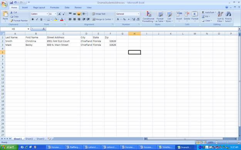241x150 pixels.
Task: Click the Merge & Center icon
Action: click(x=94, y=19)
